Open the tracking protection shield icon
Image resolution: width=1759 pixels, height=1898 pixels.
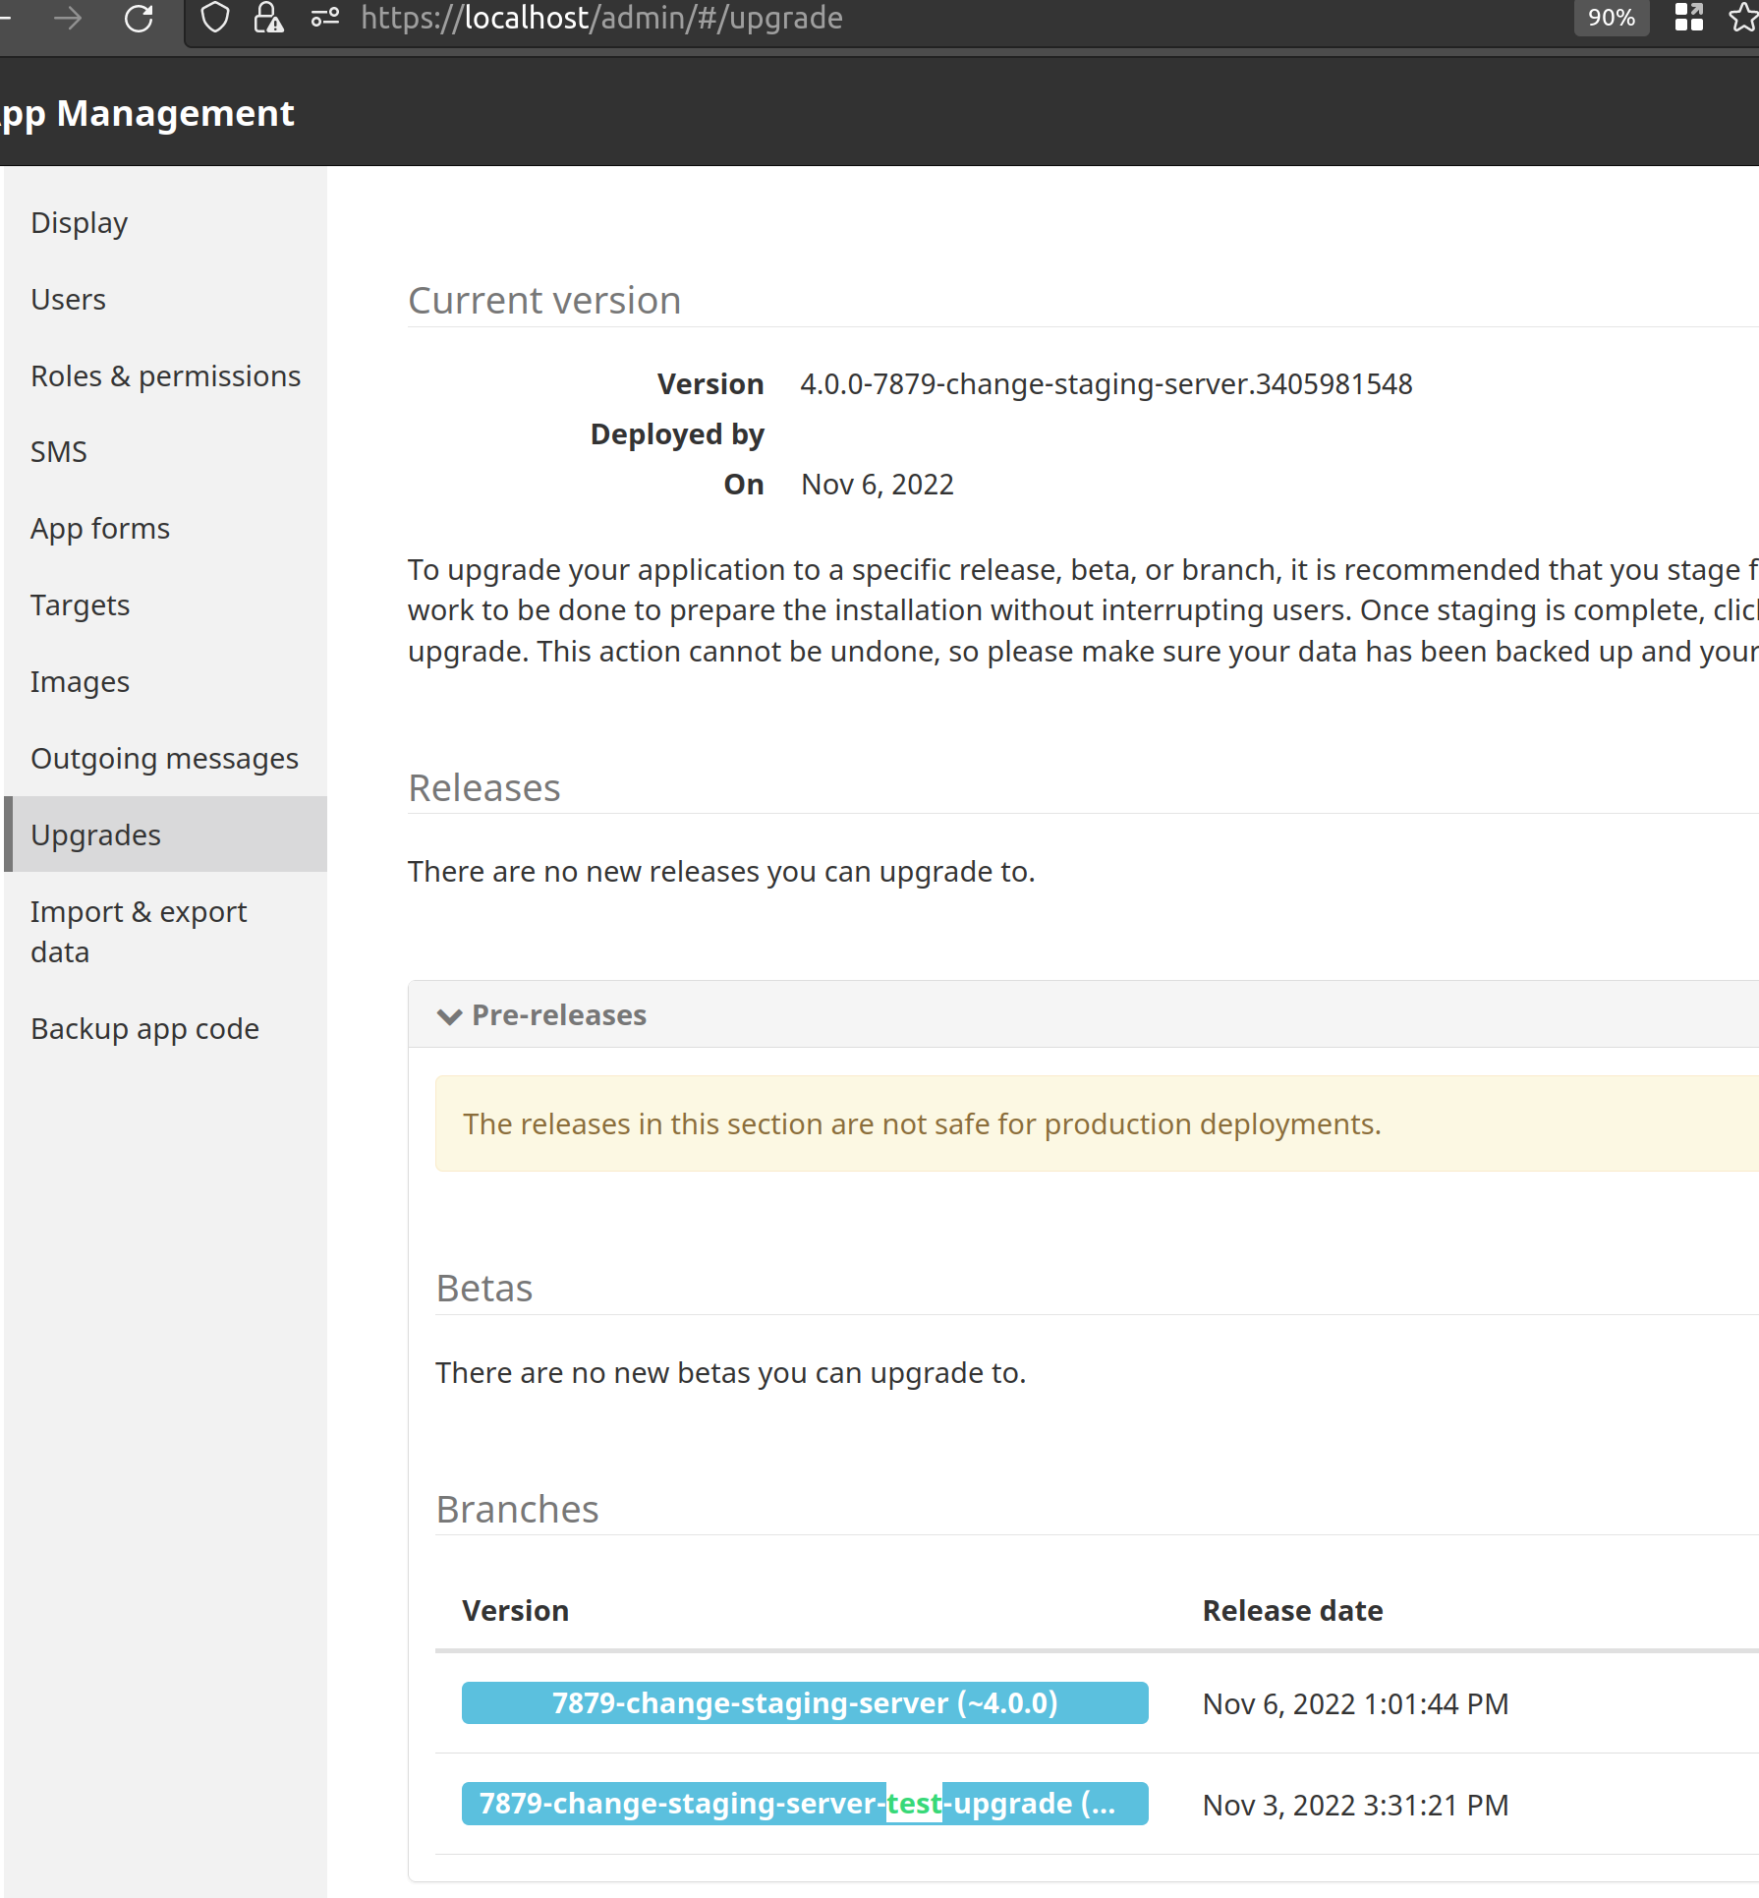[213, 18]
